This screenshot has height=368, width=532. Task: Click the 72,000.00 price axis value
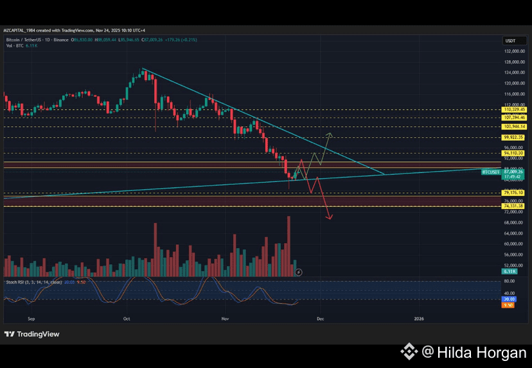pos(515,212)
